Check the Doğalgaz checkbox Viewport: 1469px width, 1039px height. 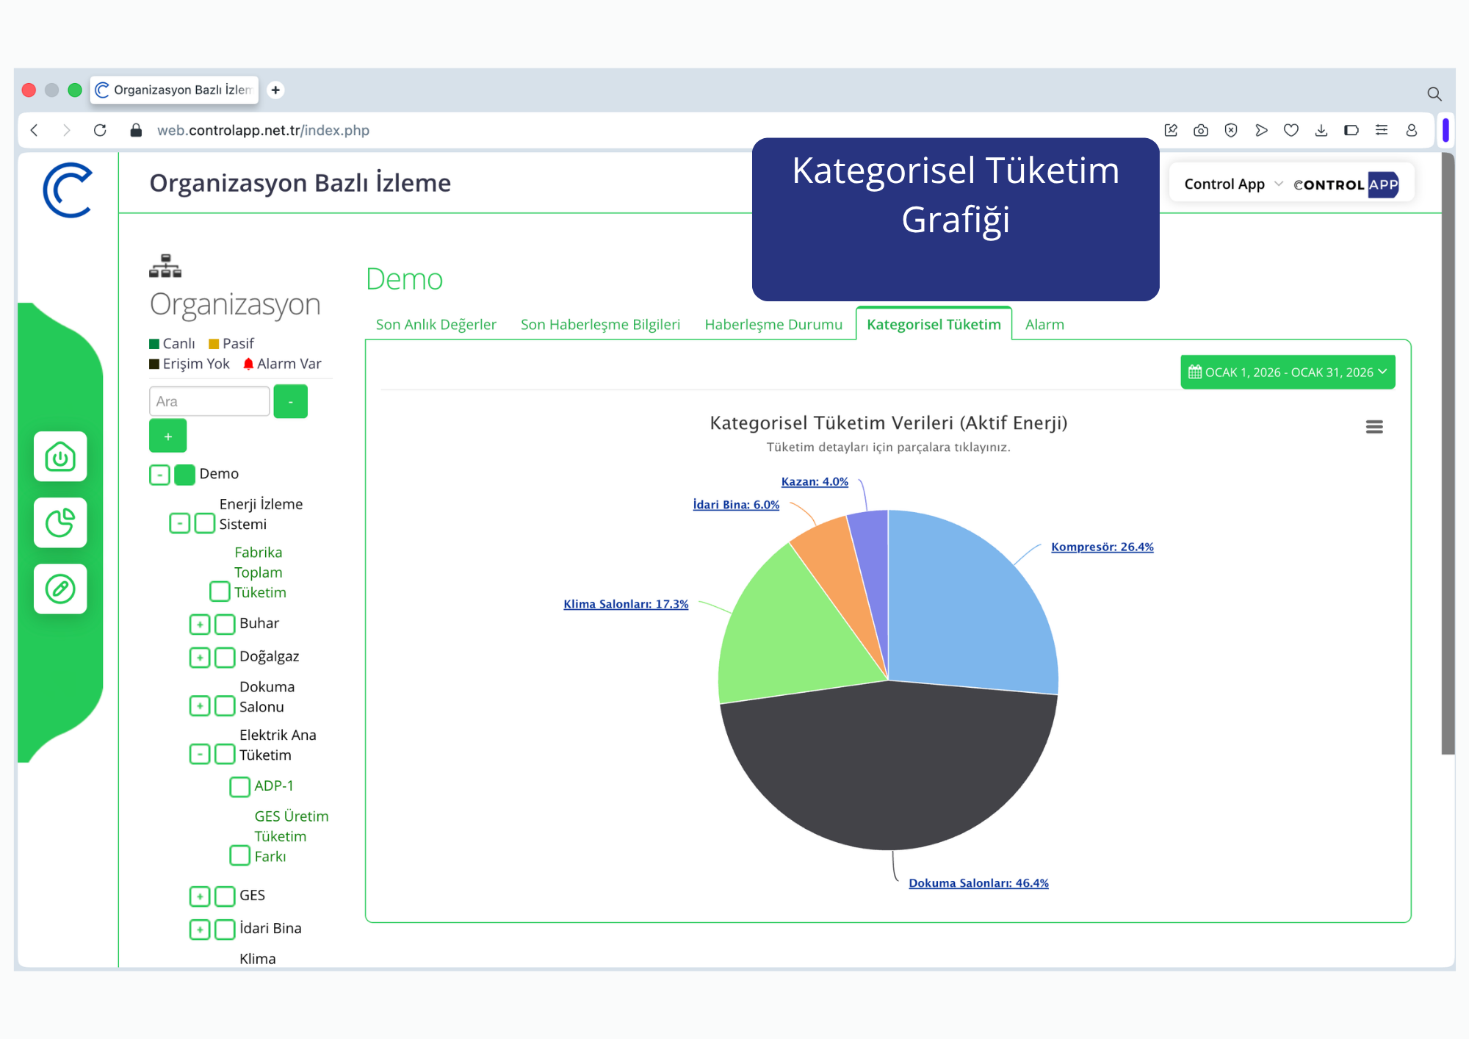[225, 657]
